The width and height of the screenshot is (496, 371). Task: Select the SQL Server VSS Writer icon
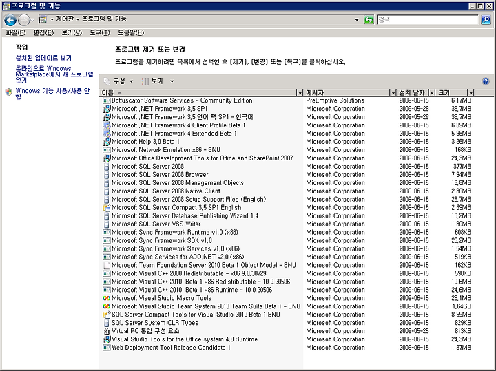tap(107, 224)
